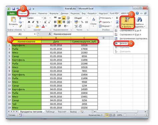
Task: Open the Calibri font name dropdown
Action: (42, 18)
